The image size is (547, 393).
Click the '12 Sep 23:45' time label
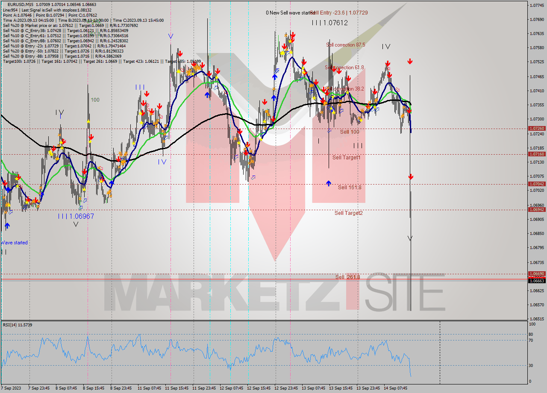(286, 388)
